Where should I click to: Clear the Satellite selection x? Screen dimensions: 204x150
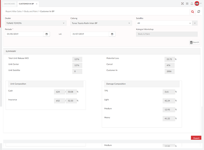190,23
